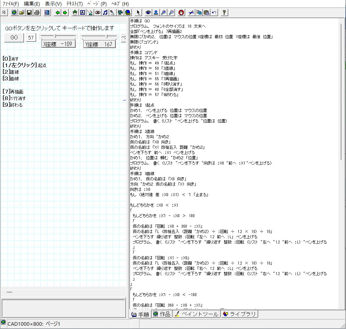The height and width of the screenshot is (329, 346).
Task: Click the code line 手順は 1起点
Action: click(142, 105)
